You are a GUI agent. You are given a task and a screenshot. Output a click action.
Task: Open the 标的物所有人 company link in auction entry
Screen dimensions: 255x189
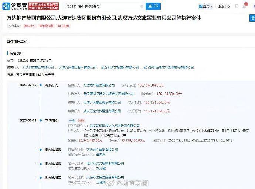pyautogui.click(x=115, y=126)
